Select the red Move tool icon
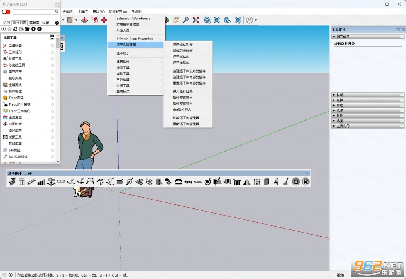 point(104,20)
